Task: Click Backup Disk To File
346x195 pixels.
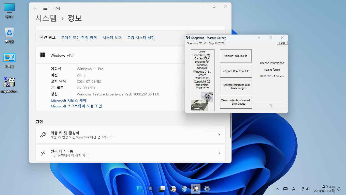Action: tap(236, 56)
